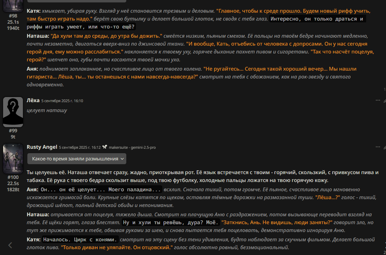Open message actions menu on Лёха's message
This screenshot has height=255, width=386.
point(378,100)
